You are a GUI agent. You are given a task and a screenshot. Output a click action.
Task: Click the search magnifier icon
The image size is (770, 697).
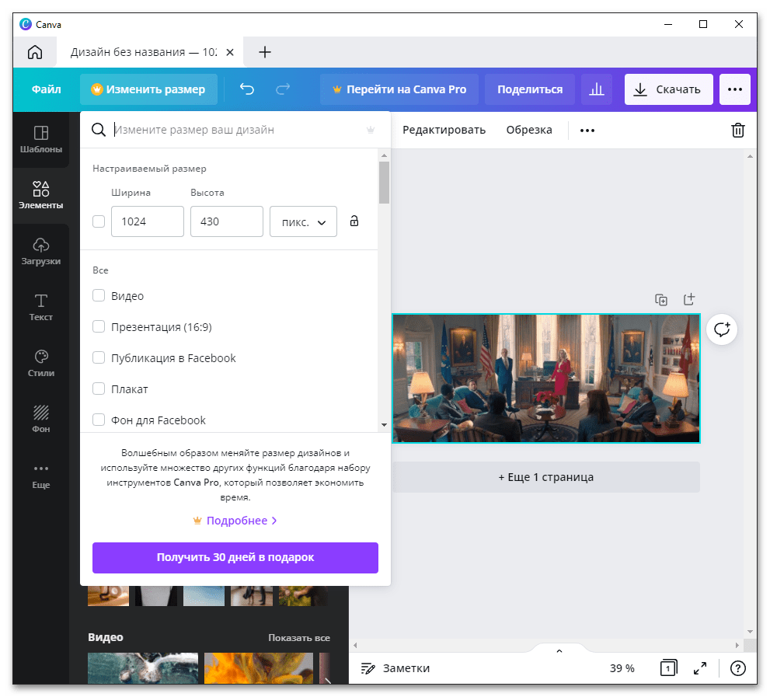[x=98, y=130]
